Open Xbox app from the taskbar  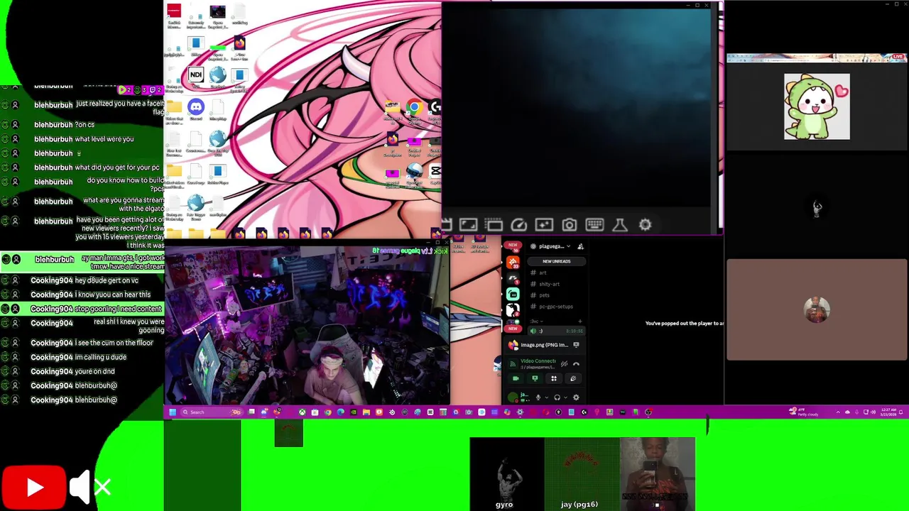(303, 412)
